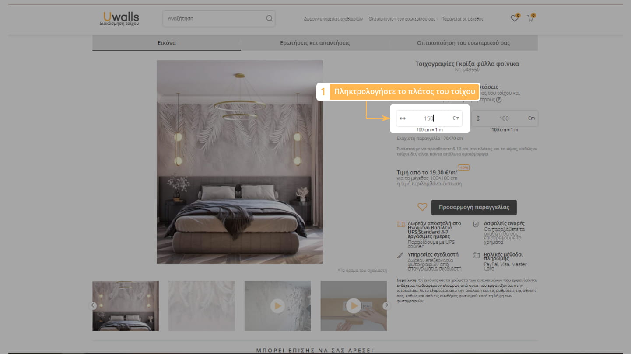Click the wall height input field
This screenshot has height=354, width=631.
point(504,118)
